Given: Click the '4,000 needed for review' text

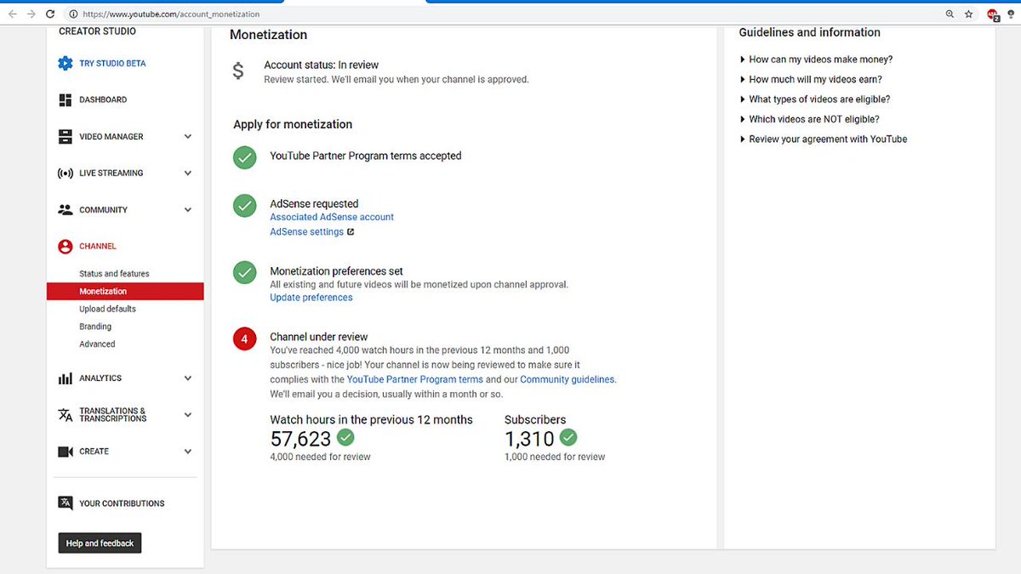Looking at the screenshot, I should click(320, 457).
